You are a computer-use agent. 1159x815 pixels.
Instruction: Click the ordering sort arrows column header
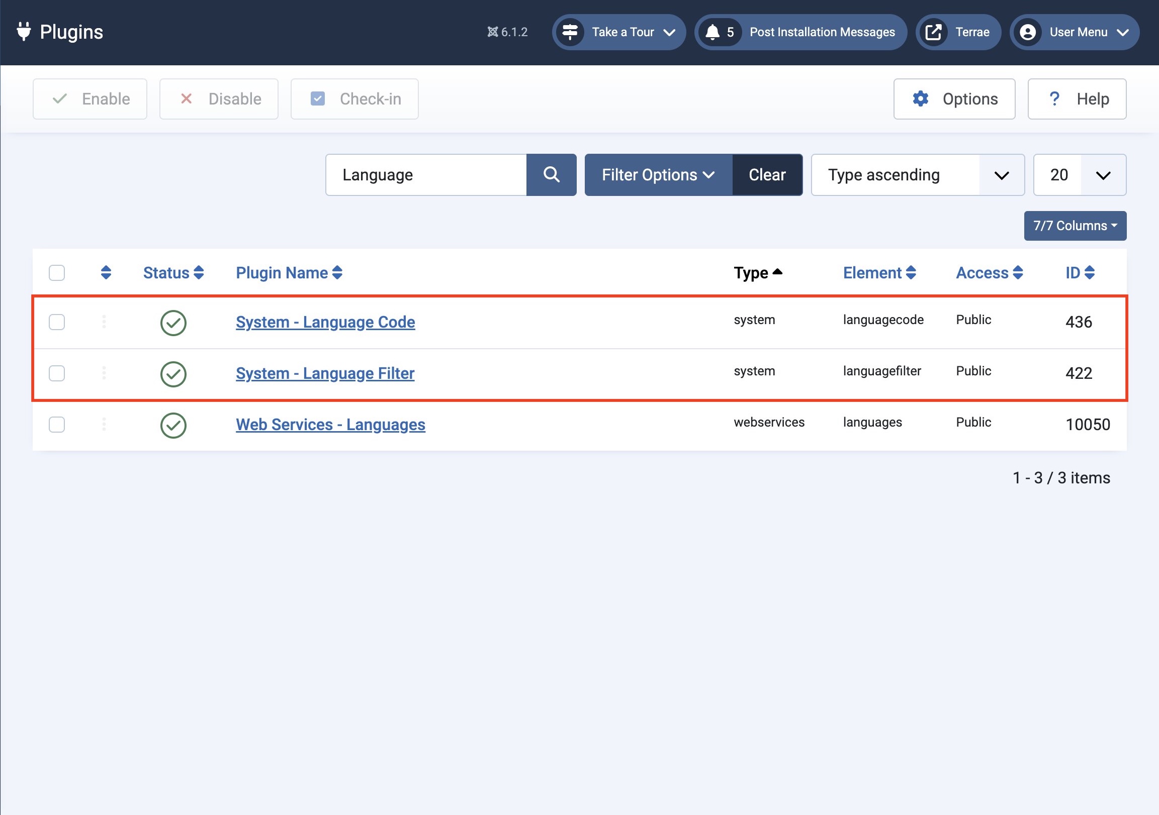106,272
